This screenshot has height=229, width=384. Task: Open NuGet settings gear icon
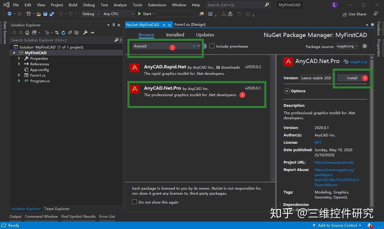tap(365, 46)
